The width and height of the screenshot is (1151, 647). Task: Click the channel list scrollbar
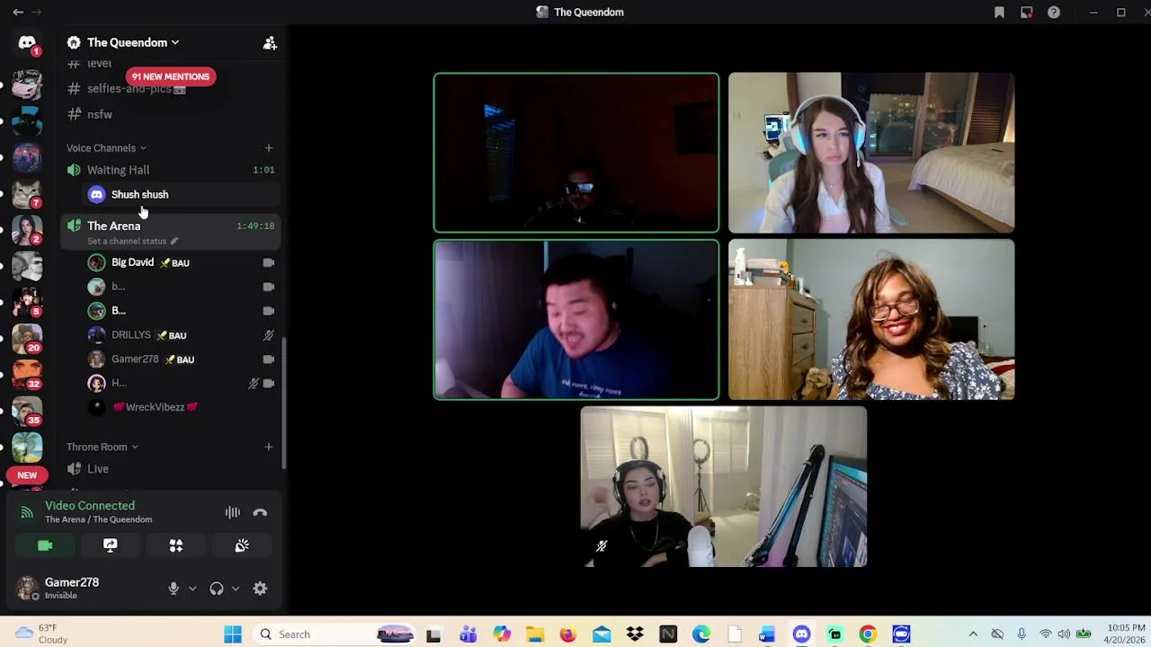[284, 402]
